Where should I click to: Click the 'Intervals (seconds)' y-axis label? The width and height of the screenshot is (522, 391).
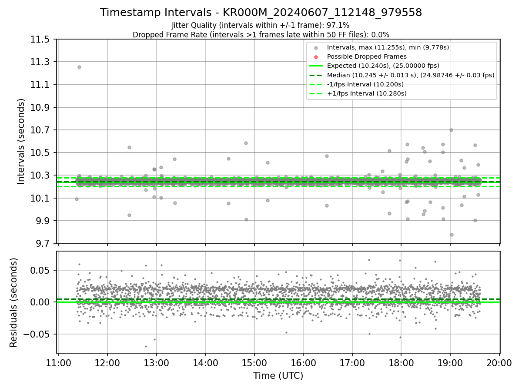click(21, 141)
